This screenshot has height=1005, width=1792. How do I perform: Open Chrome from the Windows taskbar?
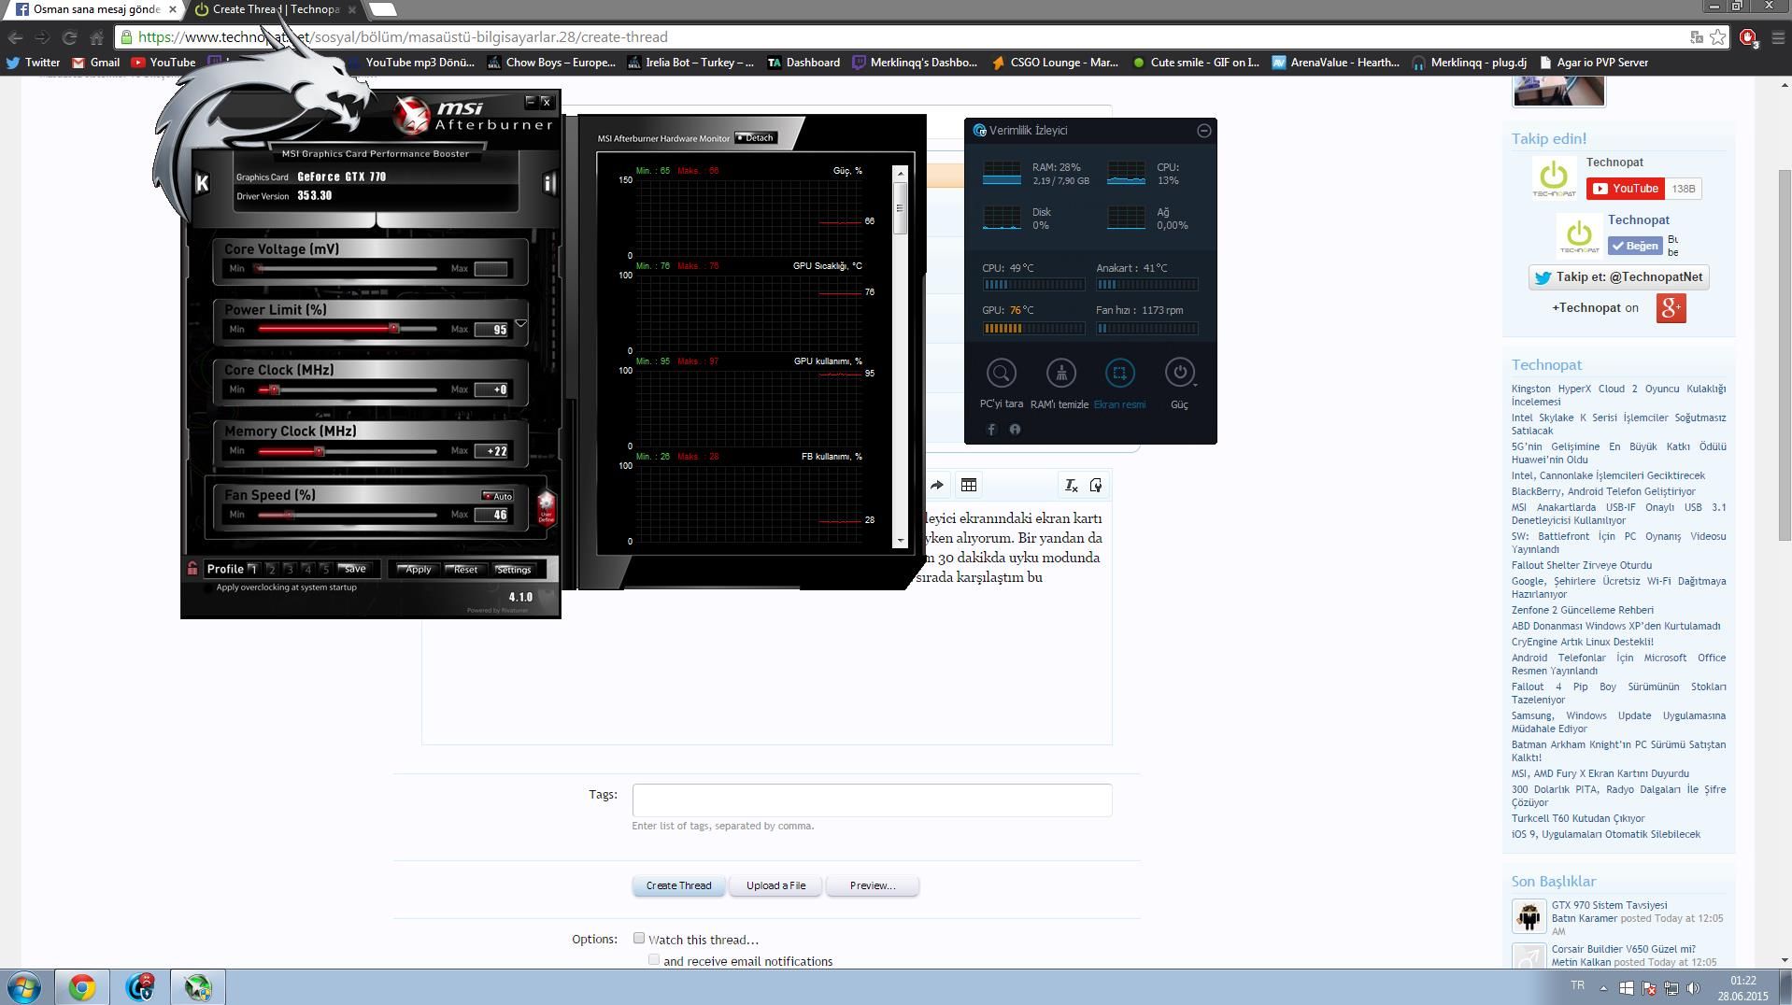tap(81, 987)
